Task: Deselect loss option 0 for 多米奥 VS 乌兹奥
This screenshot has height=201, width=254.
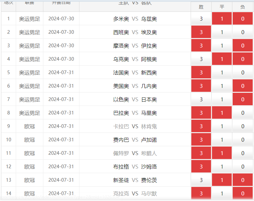Action: tap(243, 19)
